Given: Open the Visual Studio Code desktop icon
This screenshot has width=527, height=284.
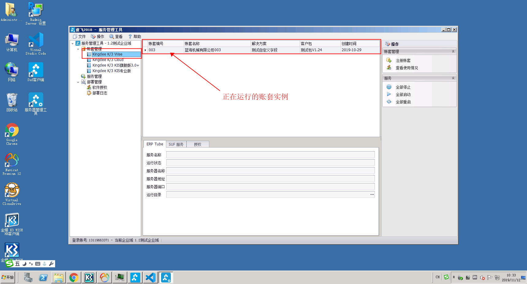Looking at the screenshot, I should [36, 44].
